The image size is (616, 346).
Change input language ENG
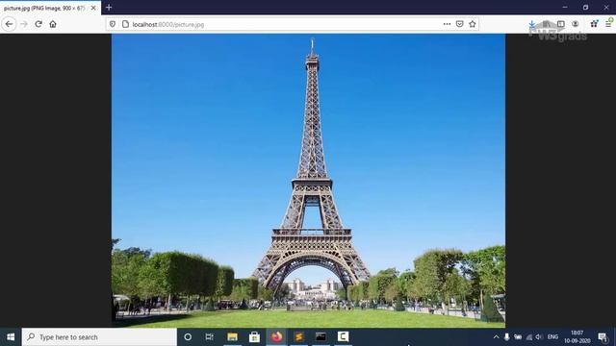click(552, 337)
